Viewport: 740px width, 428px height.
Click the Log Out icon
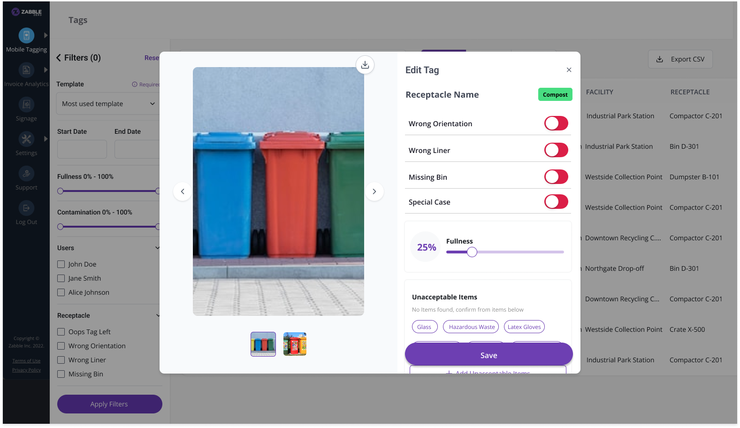[26, 208]
